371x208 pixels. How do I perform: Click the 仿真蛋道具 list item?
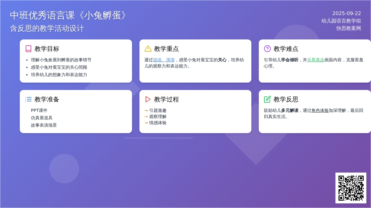coord(42,118)
